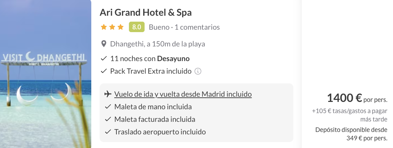Open the Bueno · 1 comentarios reviews

point(184,27)
